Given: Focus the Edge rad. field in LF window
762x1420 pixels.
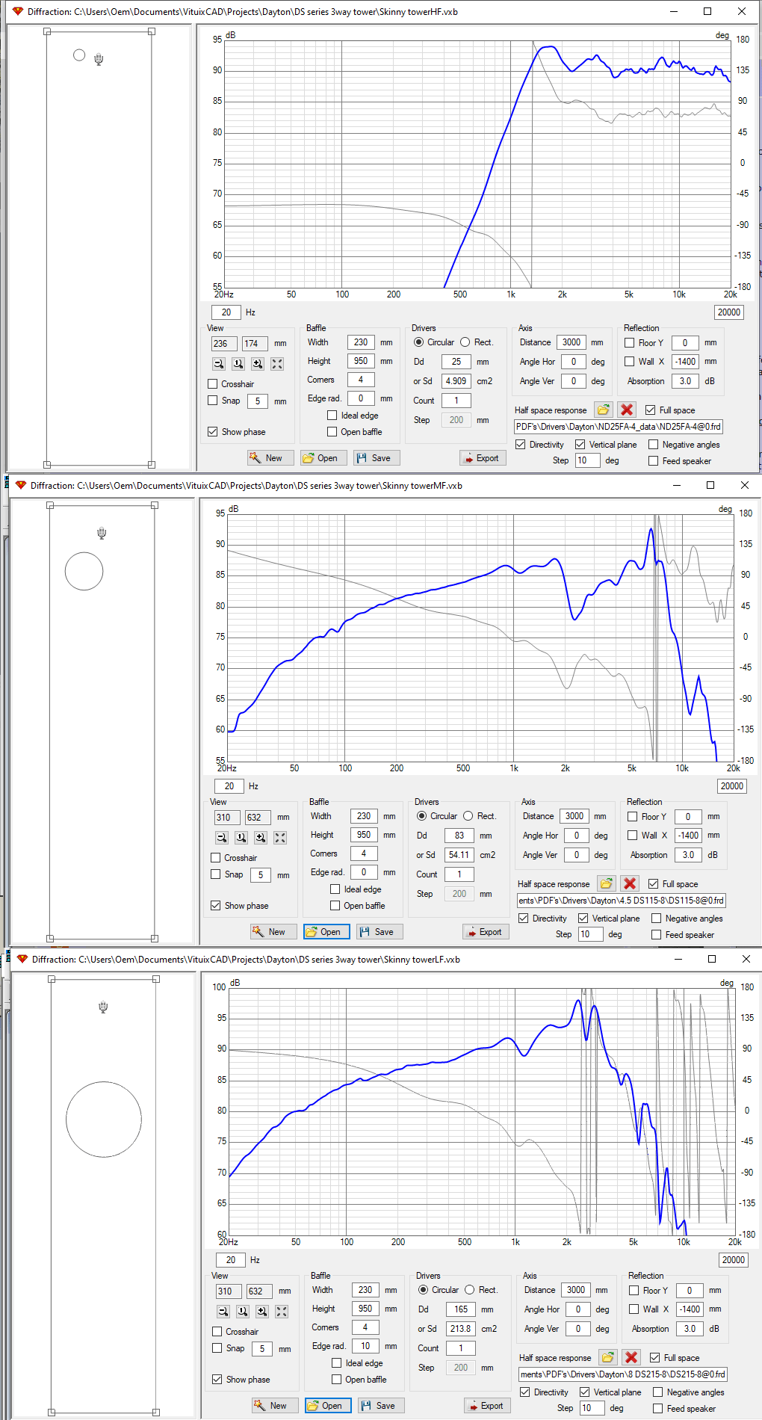Looking at the screenshot, I should (366, 1346).
